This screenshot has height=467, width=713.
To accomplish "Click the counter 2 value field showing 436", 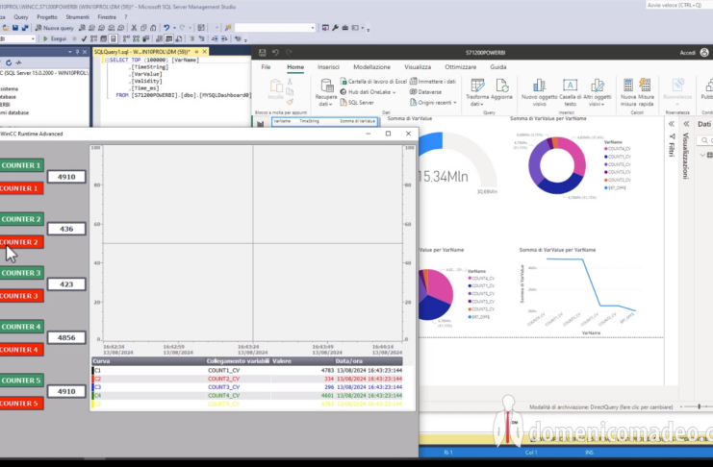I will 66,229.
